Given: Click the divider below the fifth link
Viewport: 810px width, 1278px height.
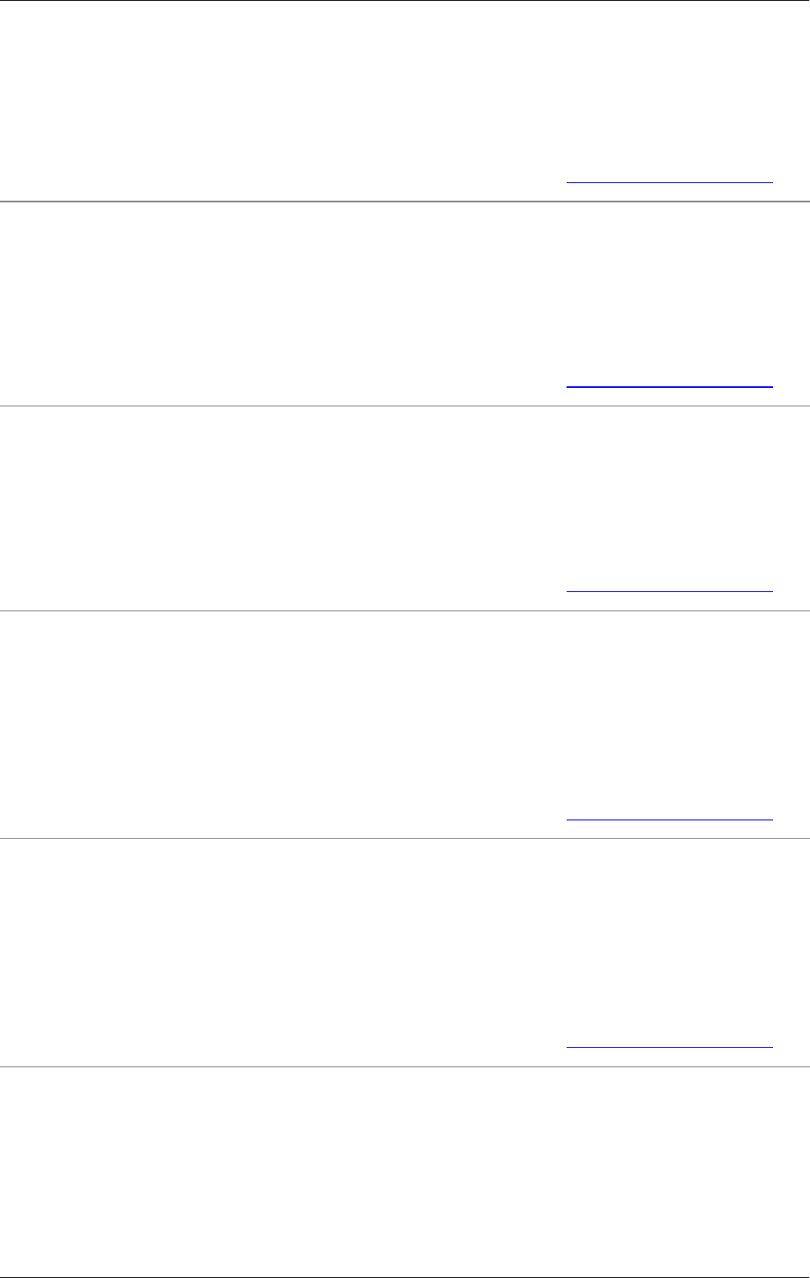Looking at the screenshot, I should tap(405, 1066).
